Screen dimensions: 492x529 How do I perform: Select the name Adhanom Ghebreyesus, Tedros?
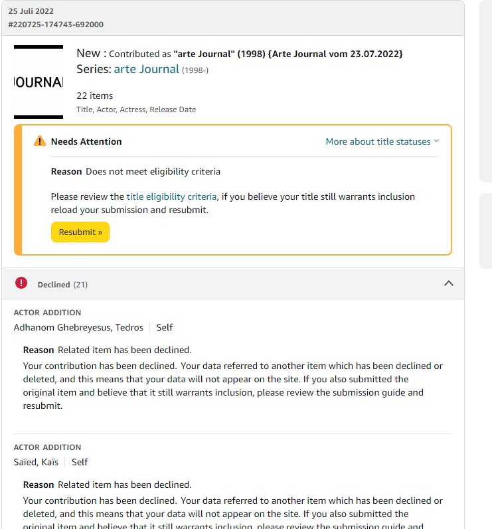78,327
